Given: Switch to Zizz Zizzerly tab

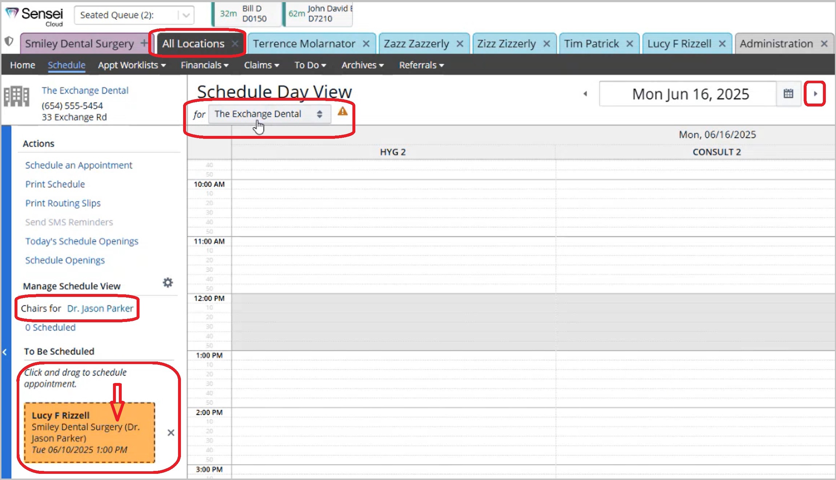Looking at the screenshot, I should tap(506, 44).
